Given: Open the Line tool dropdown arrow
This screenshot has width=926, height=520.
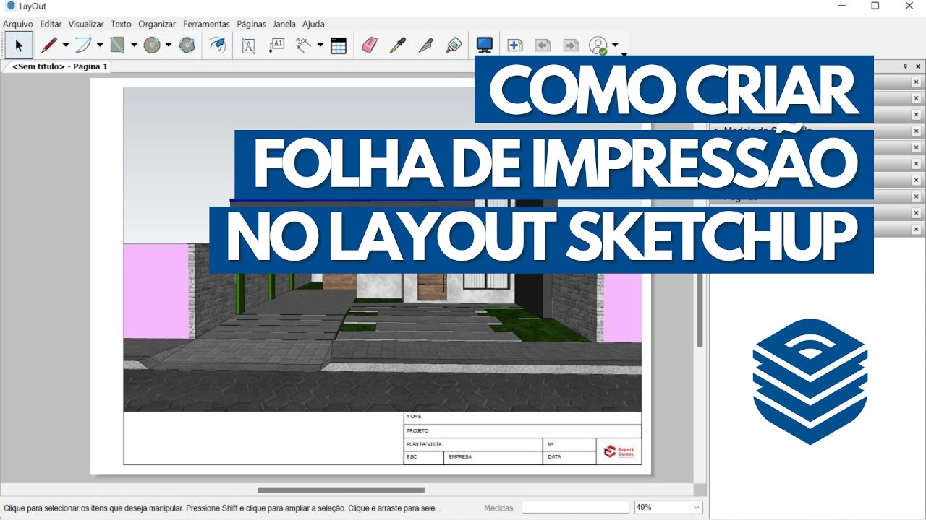Looking at the screenshot, I should [65, 45].
